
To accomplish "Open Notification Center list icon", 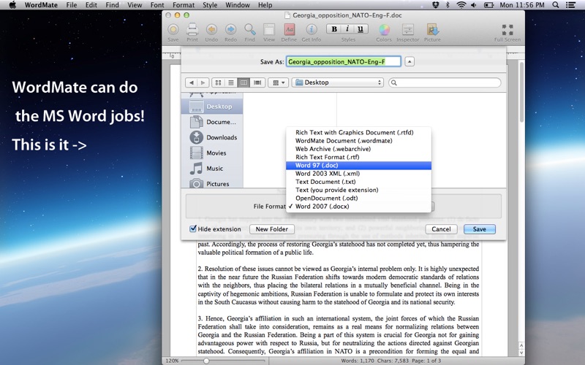I will coord(570,5).
